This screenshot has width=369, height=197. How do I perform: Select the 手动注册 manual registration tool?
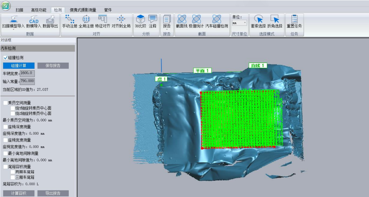[x=70, y=19]
